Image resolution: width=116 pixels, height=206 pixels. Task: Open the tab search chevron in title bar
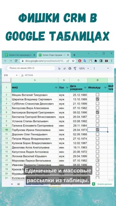coord(89,53)
